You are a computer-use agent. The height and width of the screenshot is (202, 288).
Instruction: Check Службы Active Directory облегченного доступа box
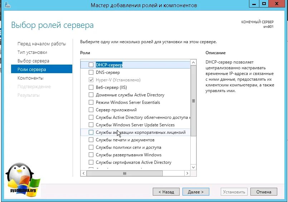click(91, 117)
